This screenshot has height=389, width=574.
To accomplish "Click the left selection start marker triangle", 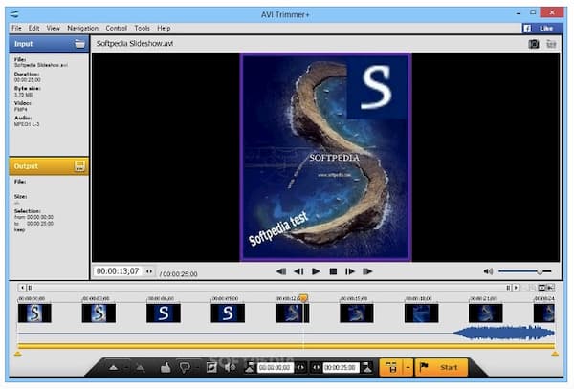I will click(17, 354).
